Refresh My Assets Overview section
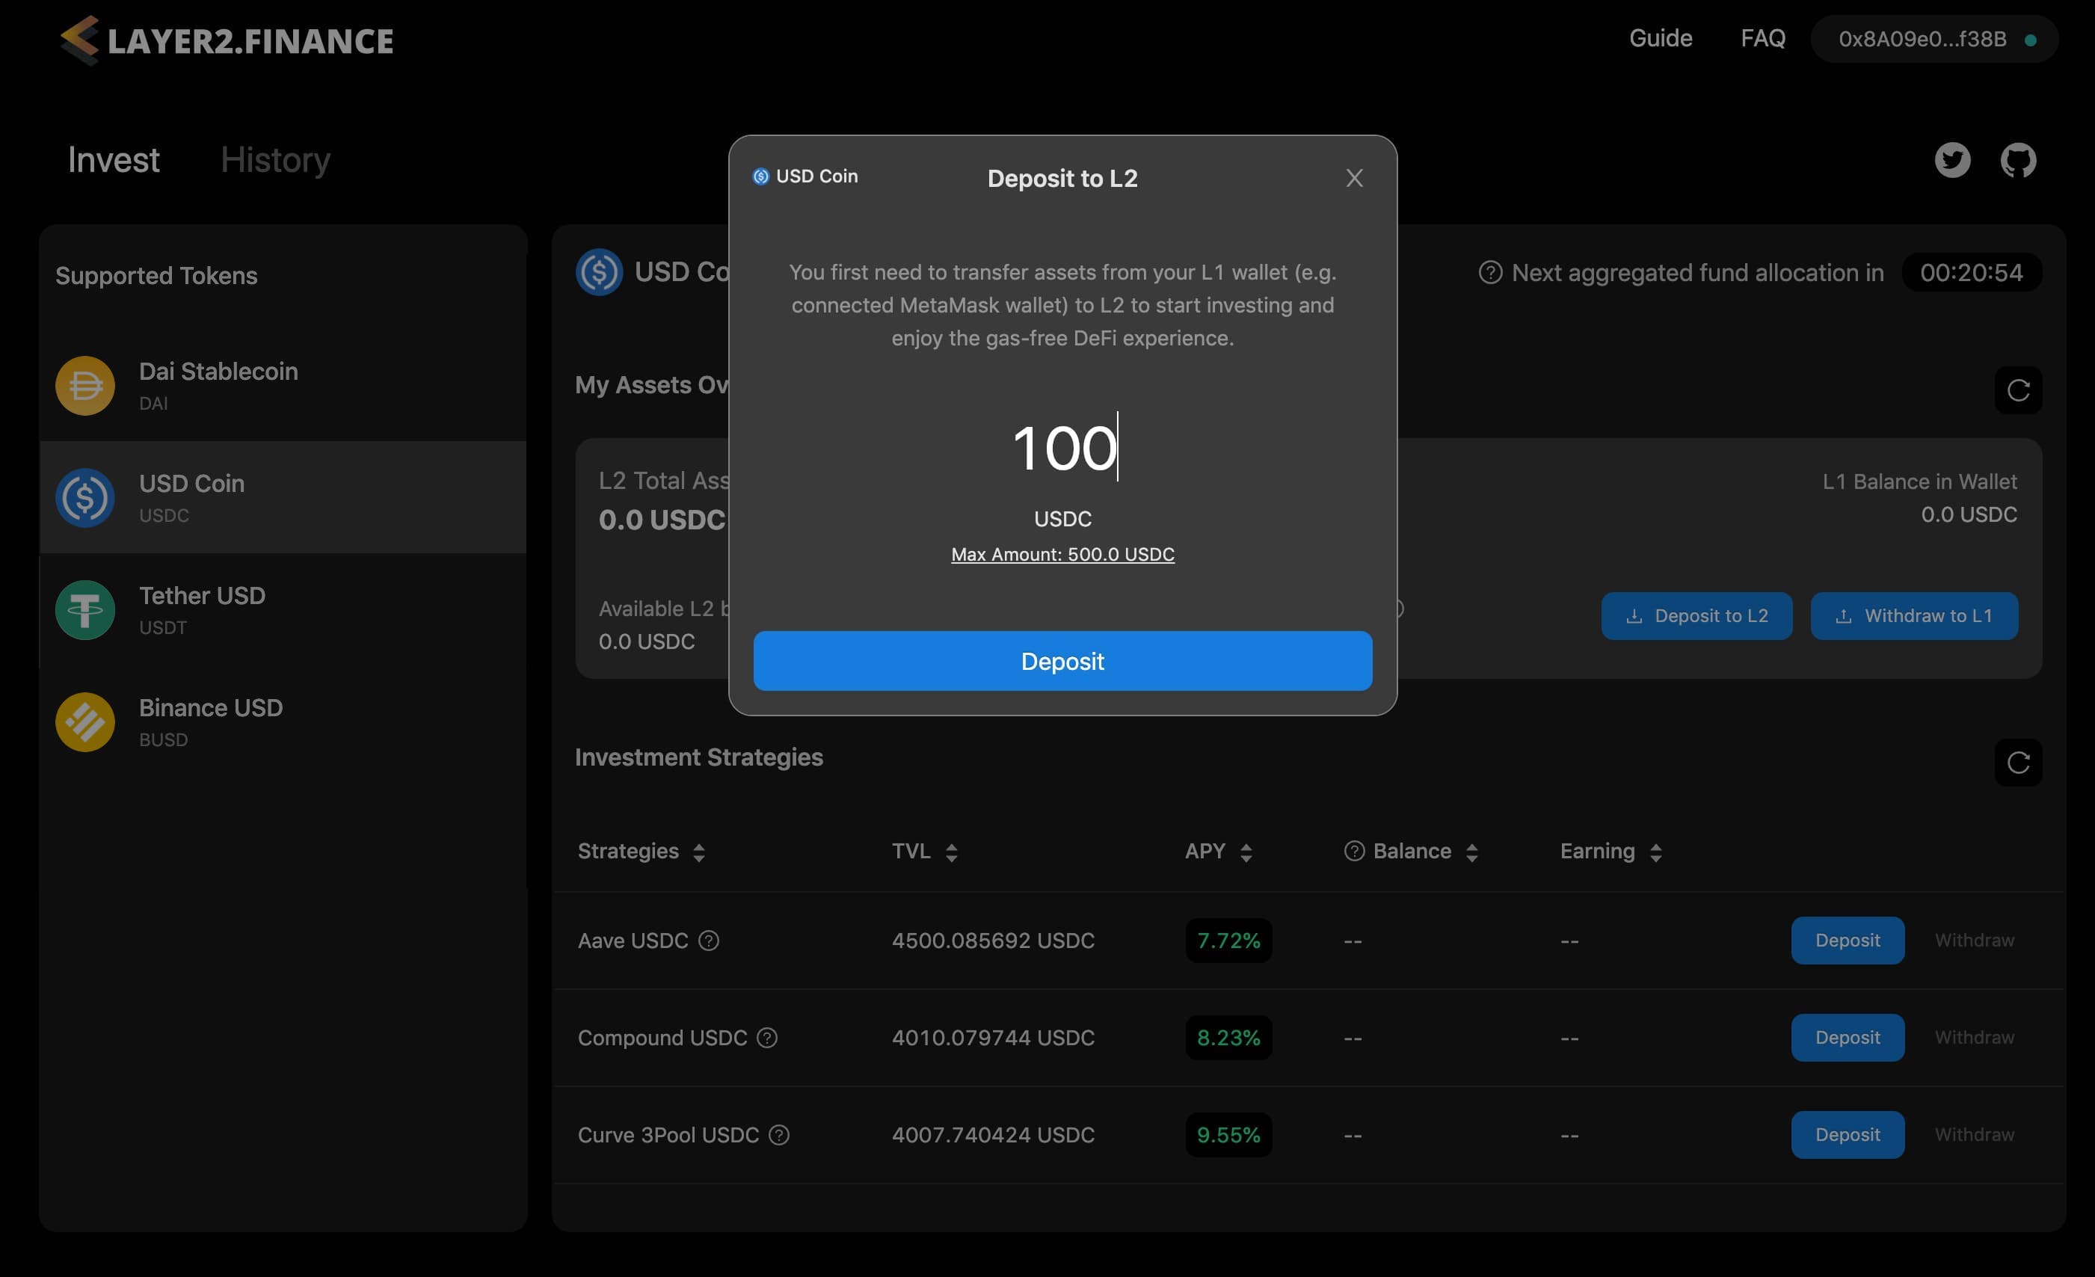The image size is (2095, 1277). click(x=2019, y=390)
